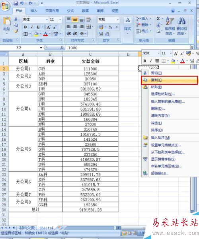This screenshot has height=239, width=199.
Task: Click Merge and Center icon
Action: (89, 27)
